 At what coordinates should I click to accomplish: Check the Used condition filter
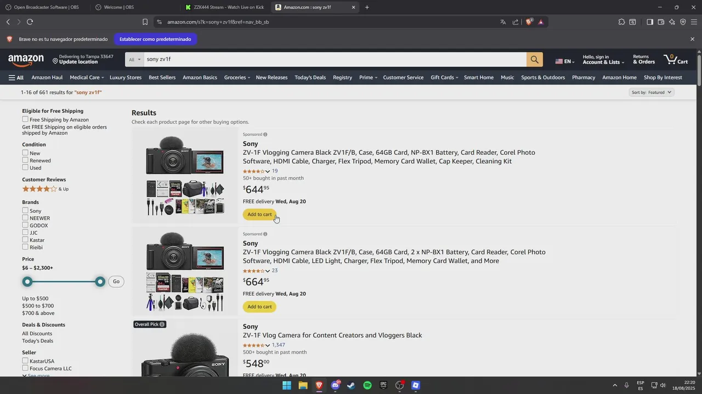[25, 167]
